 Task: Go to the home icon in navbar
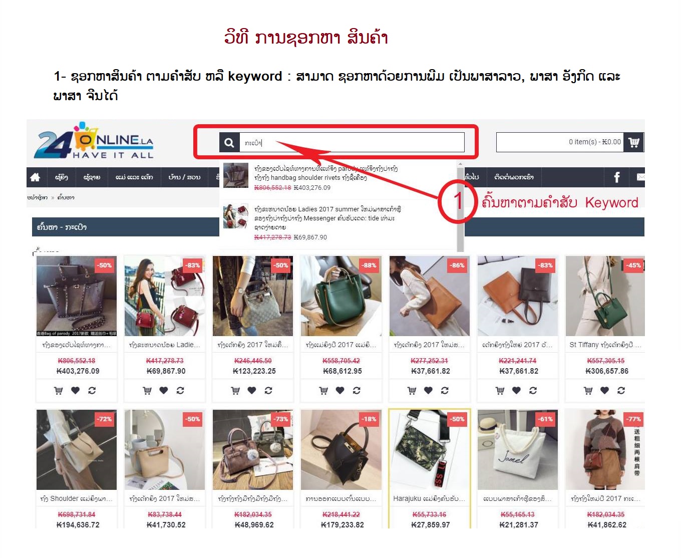tap(35, 177)
